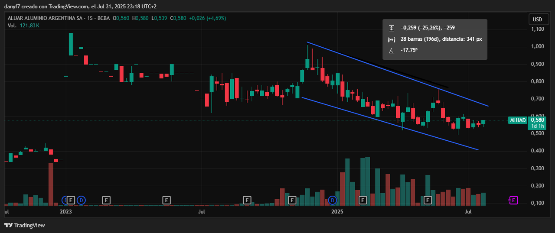Click the 1d 1h bar countdown label
The image size is (555, 233).
coord(537,126)
